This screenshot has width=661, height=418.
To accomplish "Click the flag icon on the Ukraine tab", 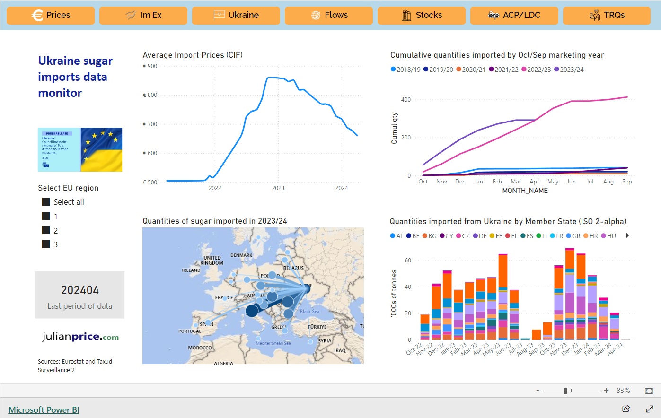I will [x=219, y=15].
